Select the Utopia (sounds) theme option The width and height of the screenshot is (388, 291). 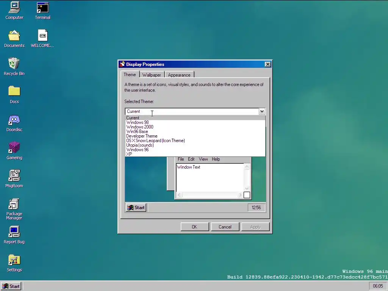pyautogui.click(x=195, y=145)
